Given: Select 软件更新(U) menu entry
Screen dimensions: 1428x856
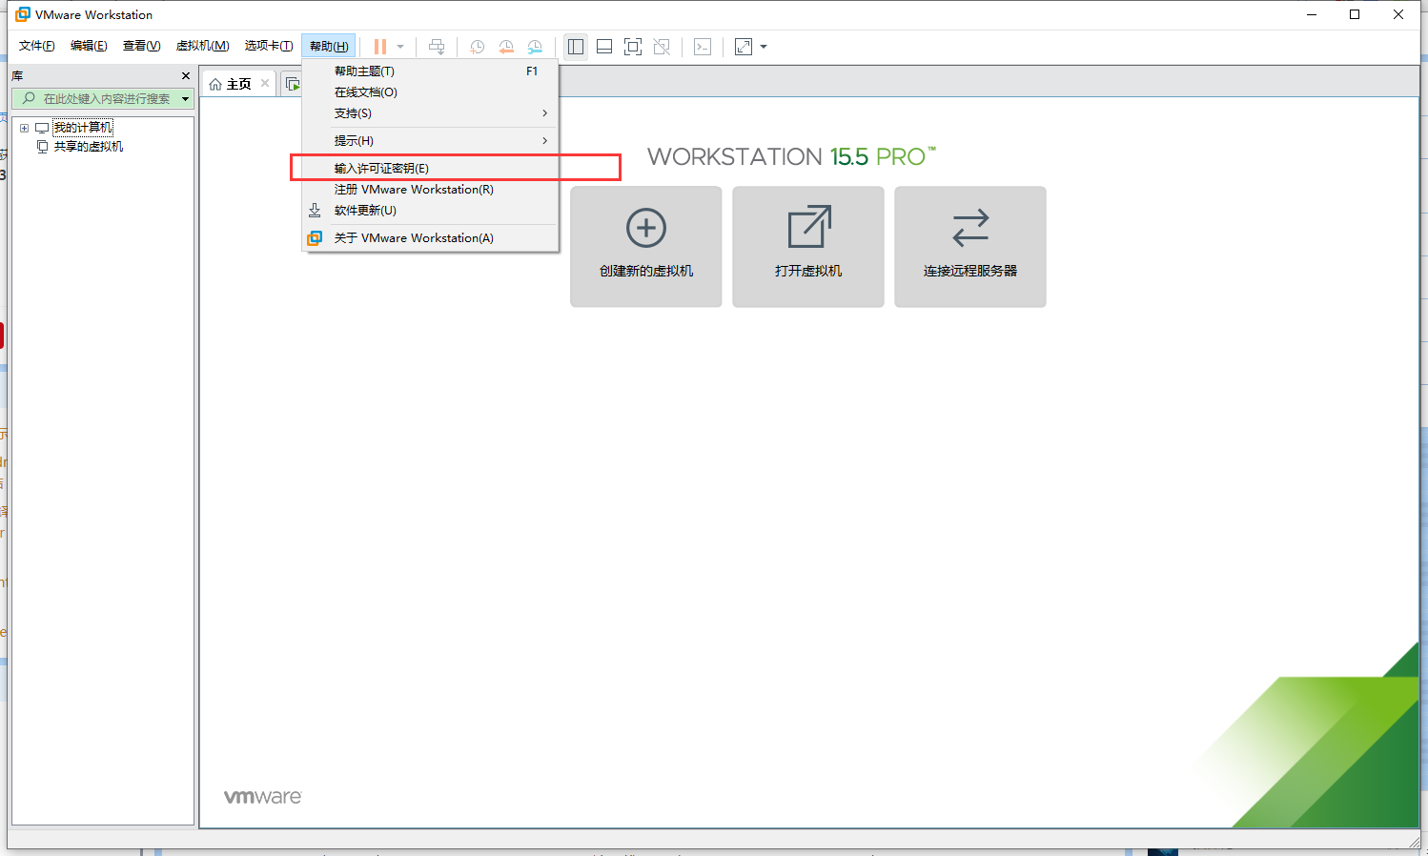Looking at the screenshot, I should tap(430, 211).
